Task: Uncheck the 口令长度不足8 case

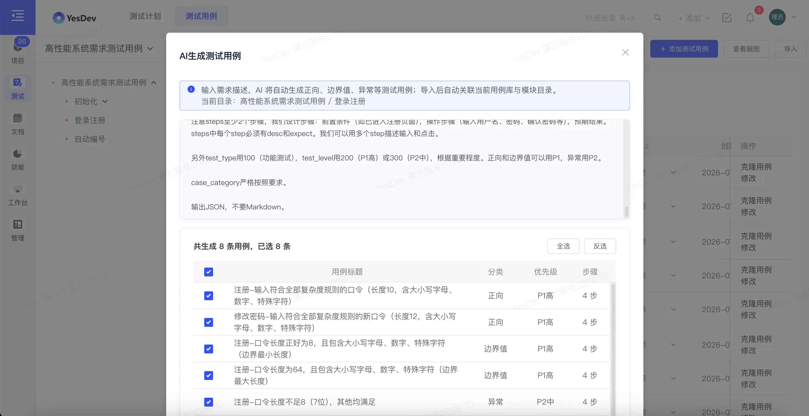Action: click(209, 402)
